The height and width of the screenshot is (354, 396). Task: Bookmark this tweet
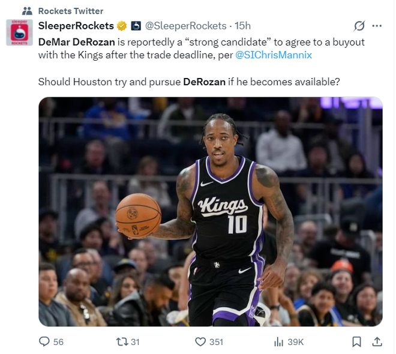[x=356, y=342]
